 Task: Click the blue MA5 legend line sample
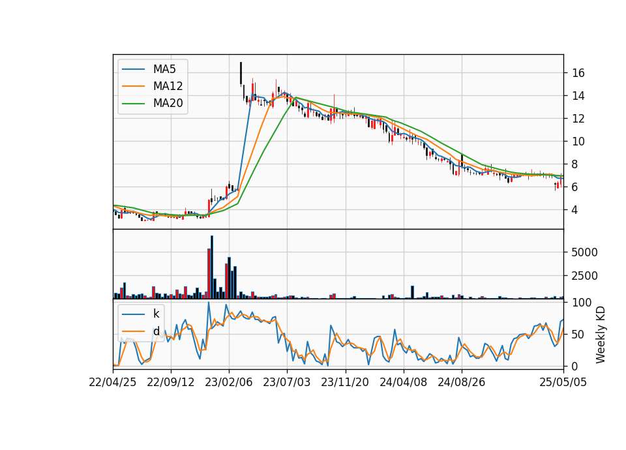(x=133, y=69)
